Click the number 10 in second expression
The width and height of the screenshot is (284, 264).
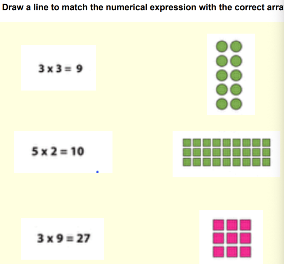(77, 151)
